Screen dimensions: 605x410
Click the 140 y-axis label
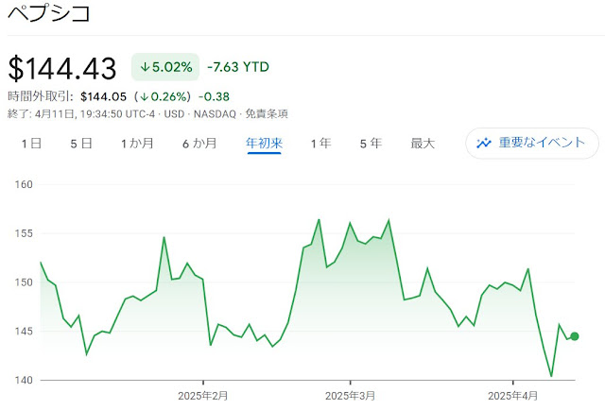pyautogui.click(x=24, y=381)
